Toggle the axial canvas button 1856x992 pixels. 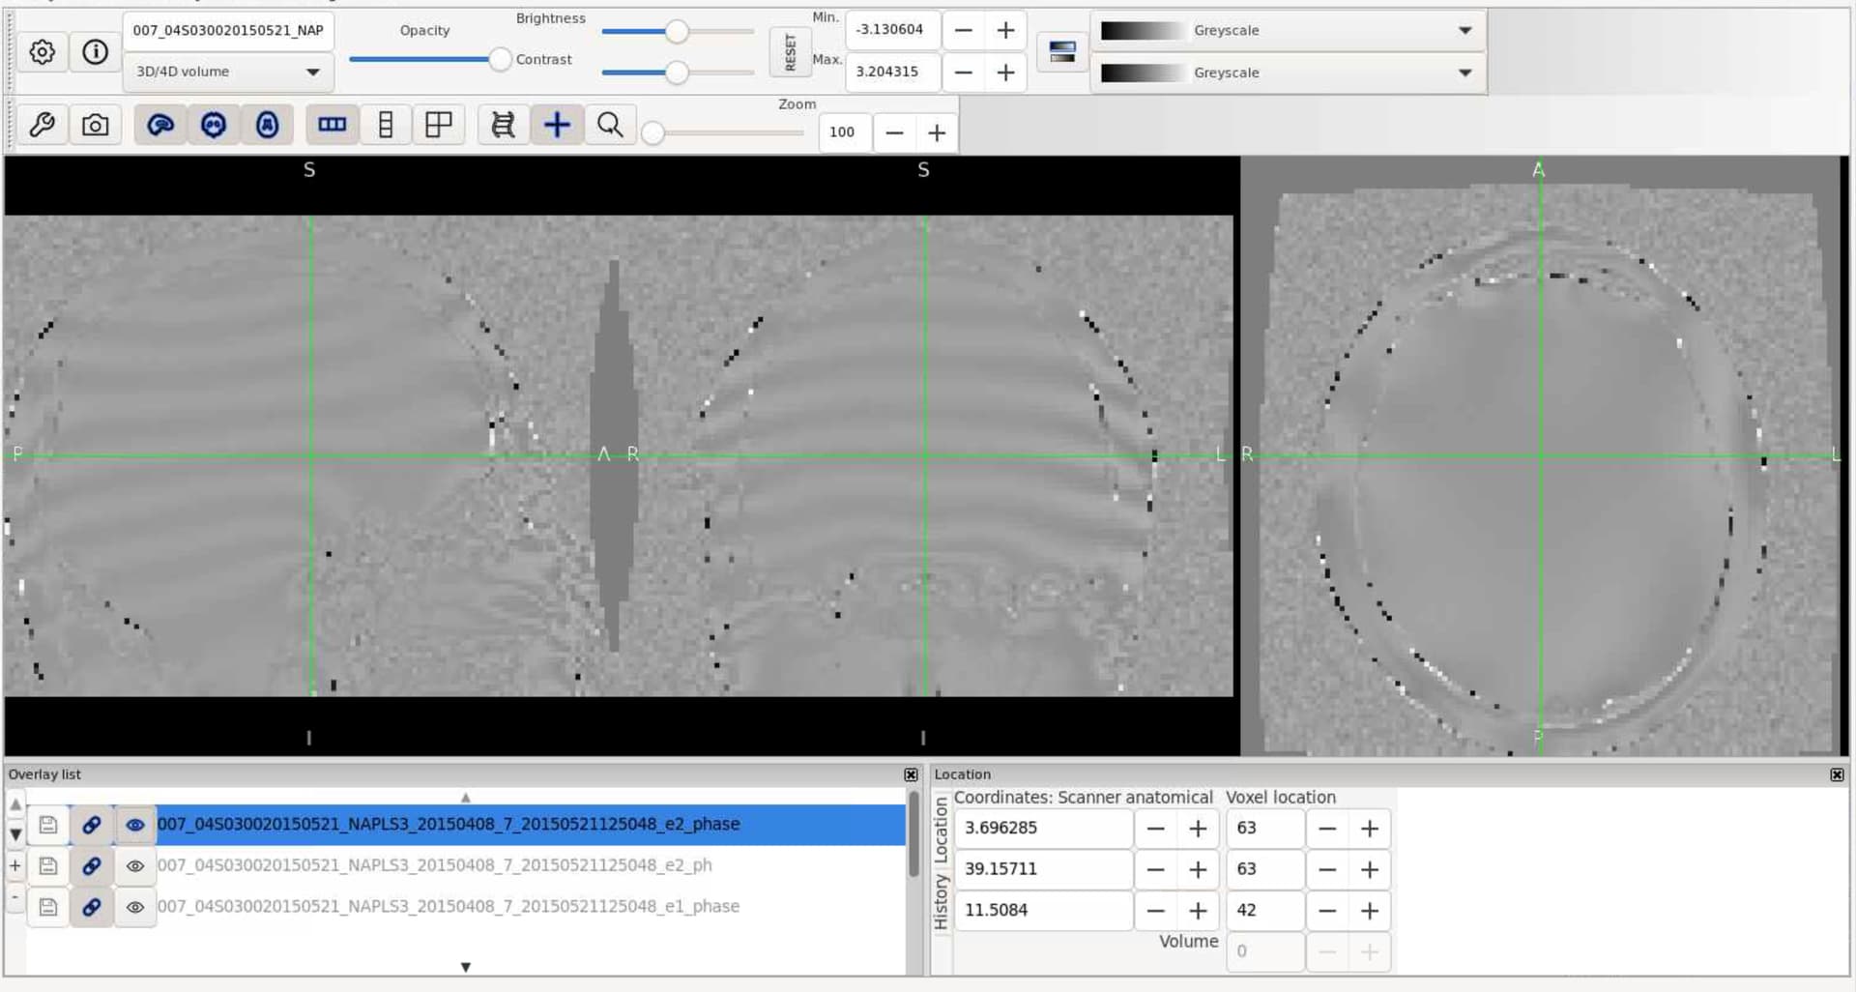click(x=267, y=125)
